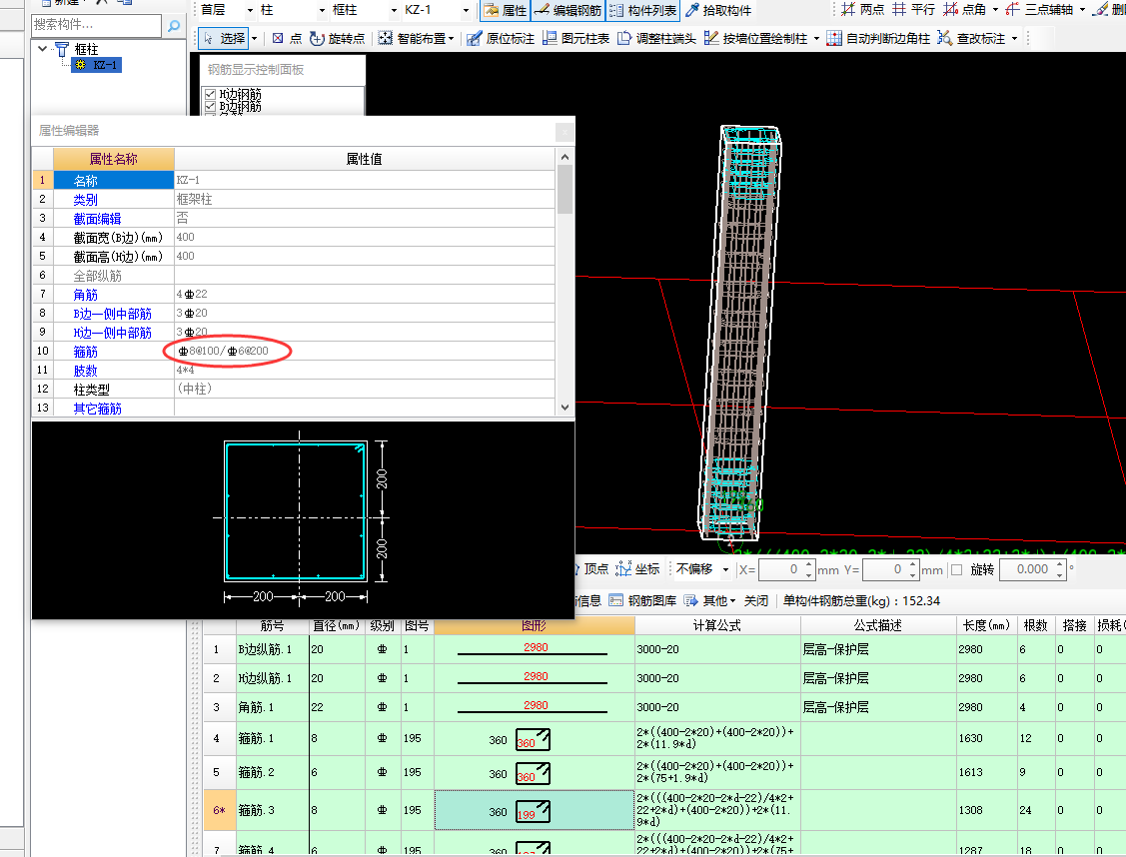
Task: Choose the 两点 two-point axis tool
Action: tap(862, 9)
